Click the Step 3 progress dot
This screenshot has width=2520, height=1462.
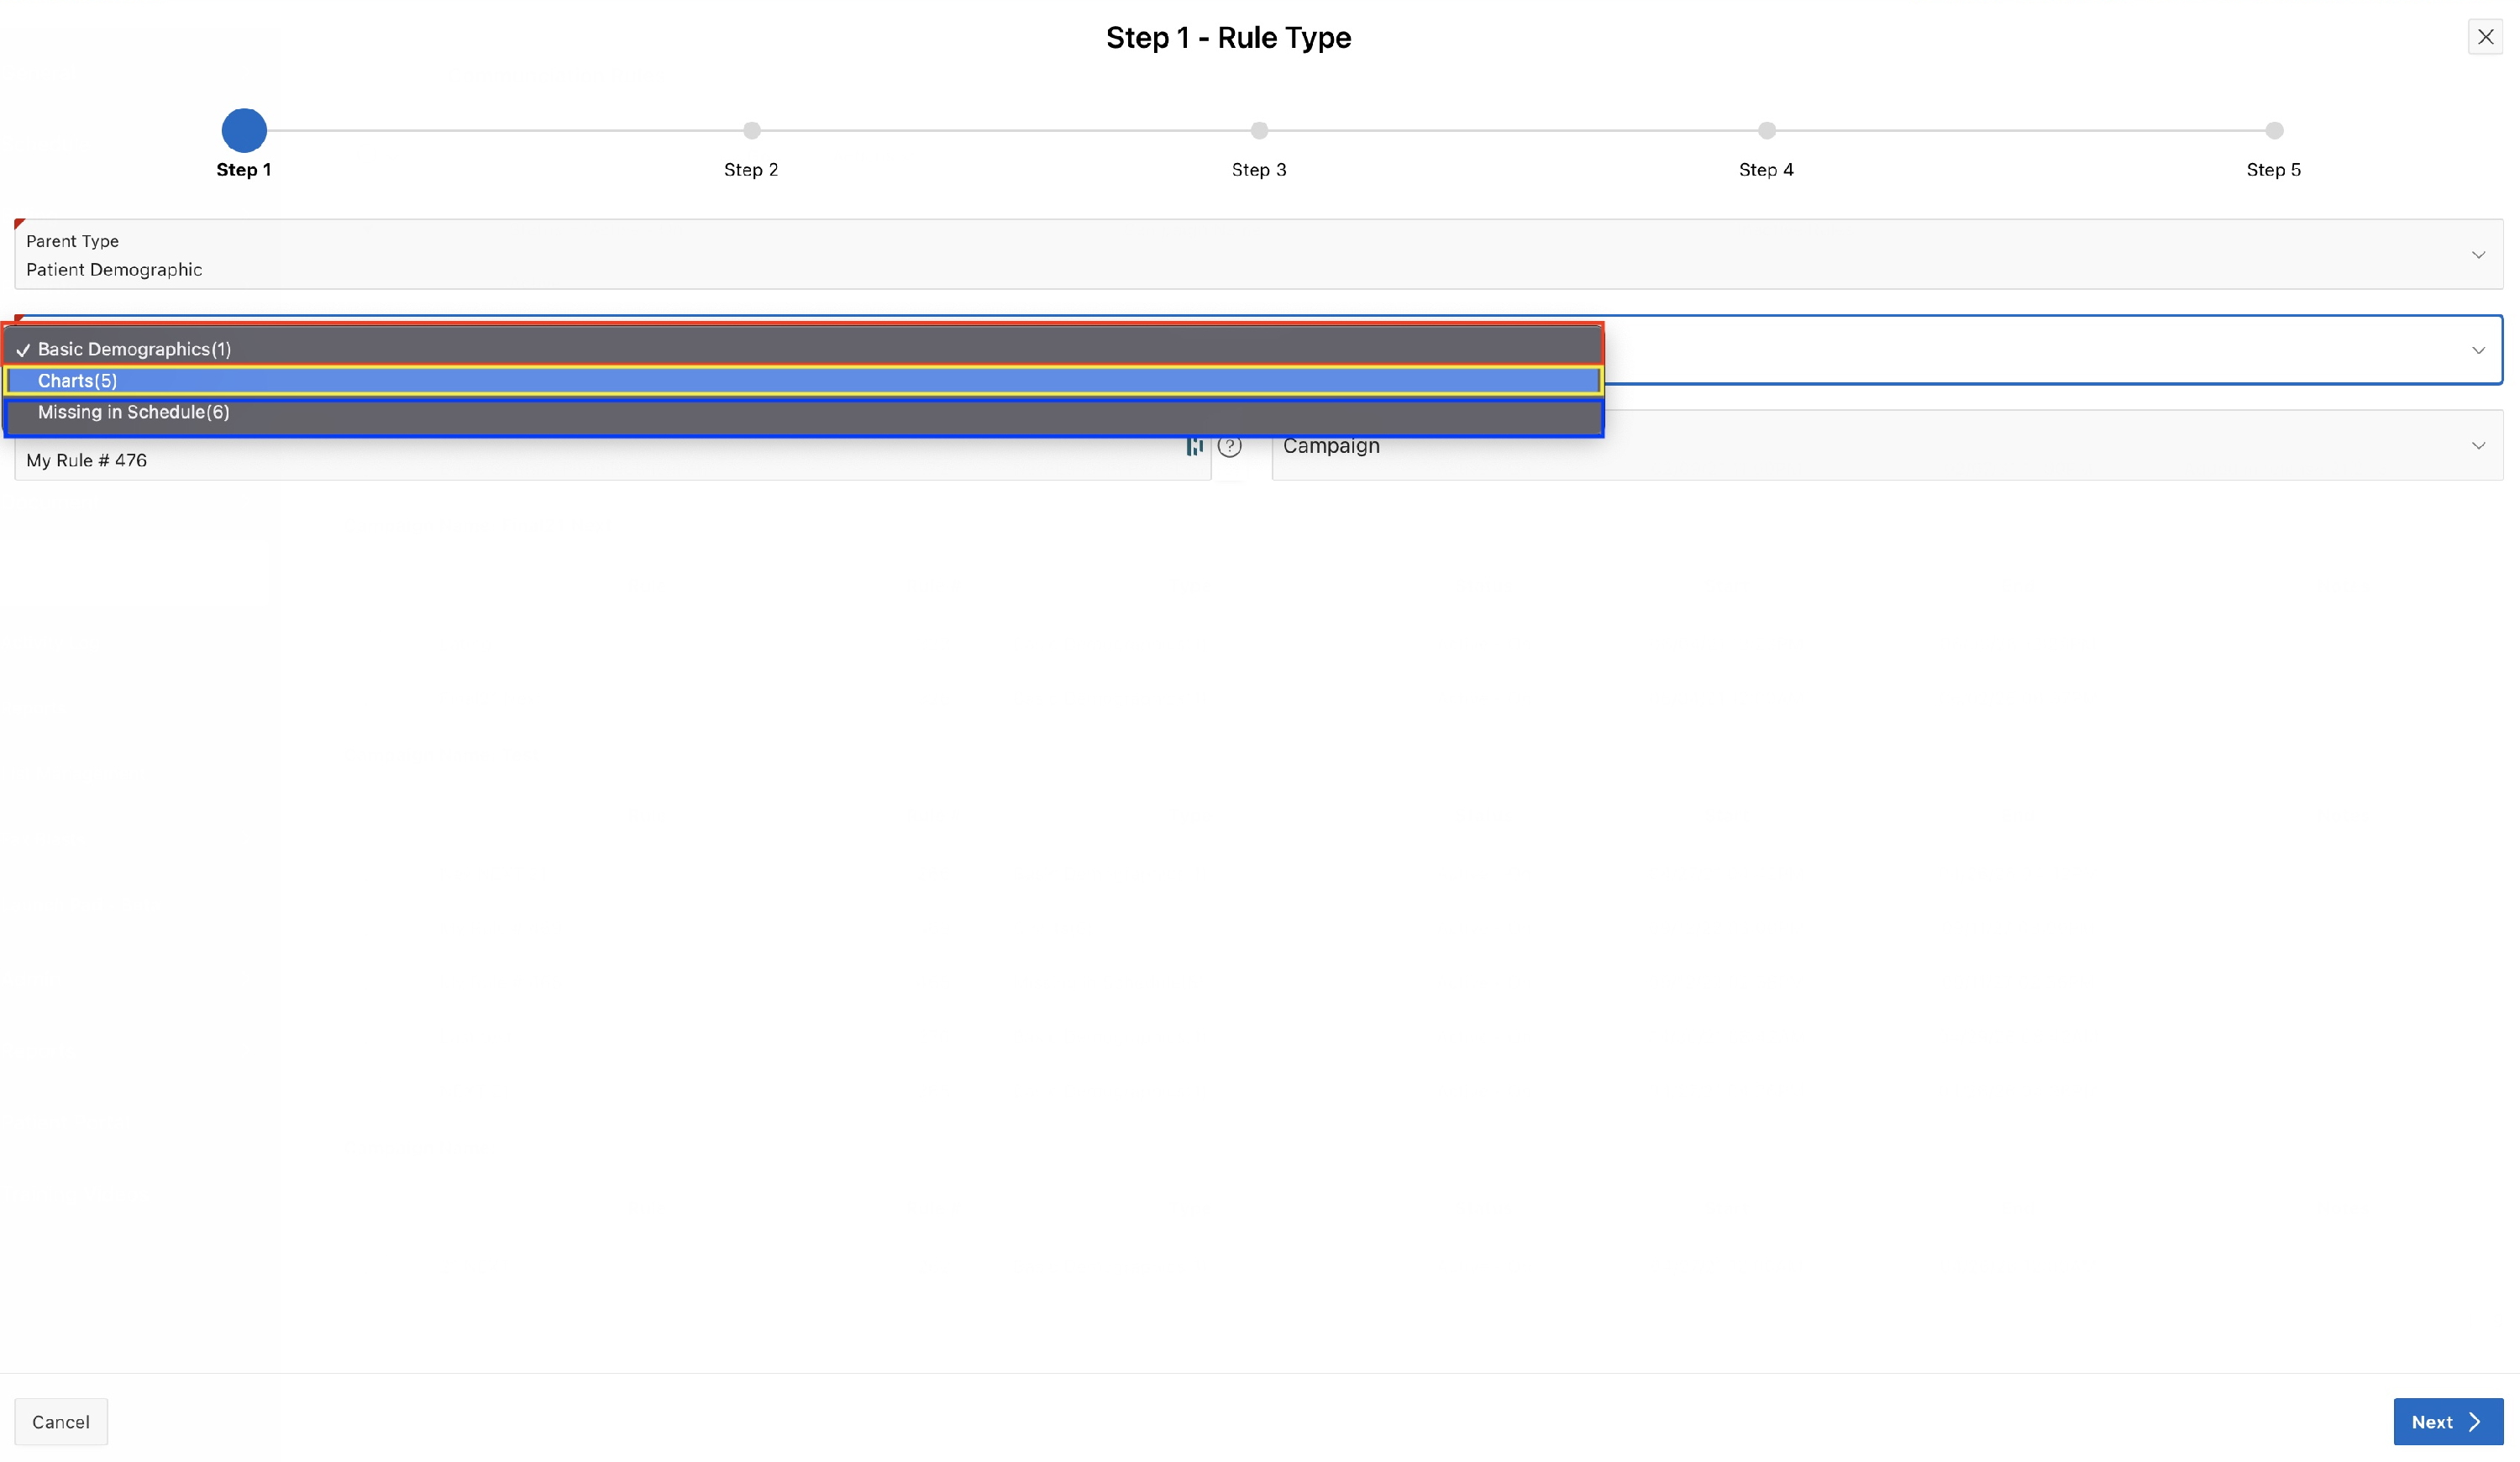coord(1259,130)
